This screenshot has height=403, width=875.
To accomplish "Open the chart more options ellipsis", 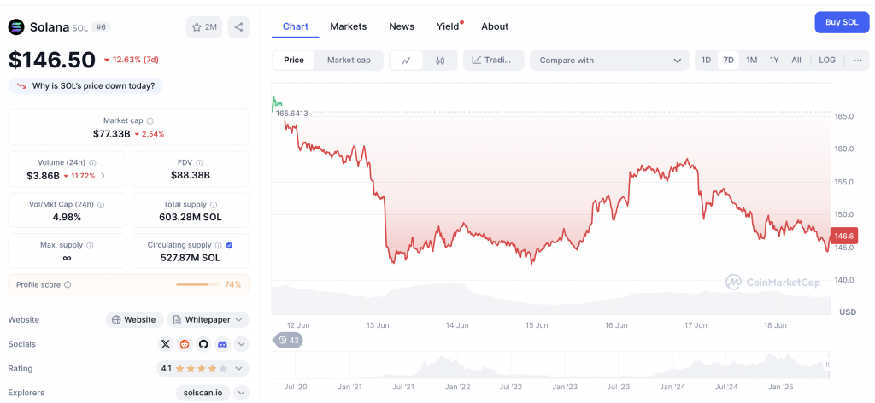I will tap(858, 61).
